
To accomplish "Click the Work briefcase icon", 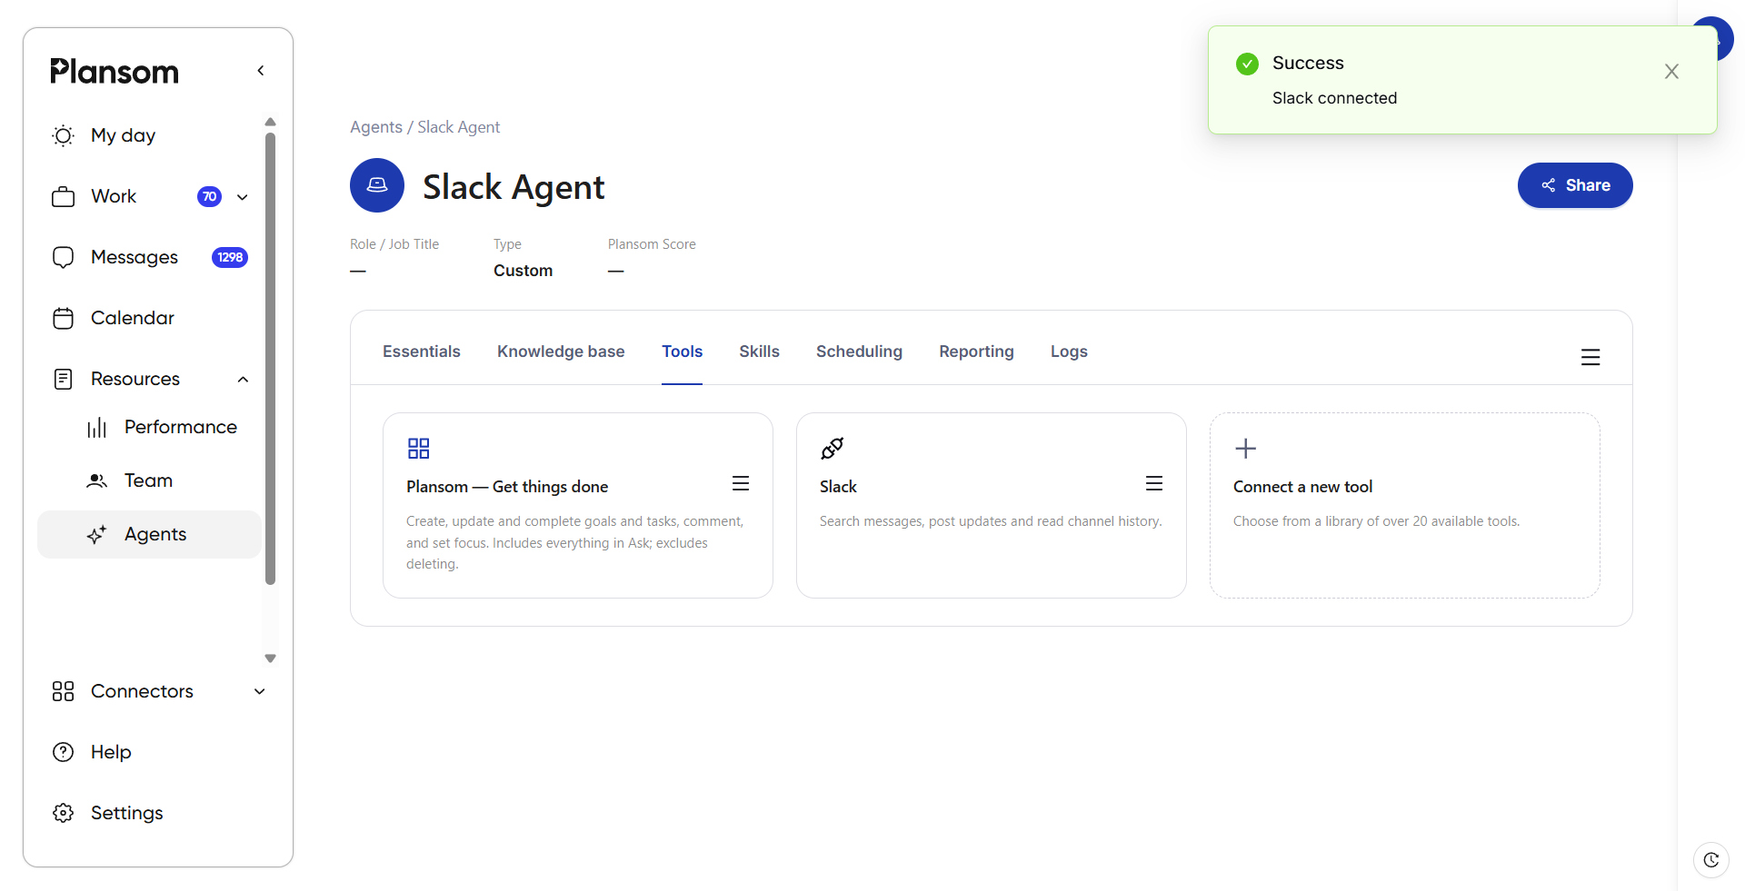I will (63, 196).
